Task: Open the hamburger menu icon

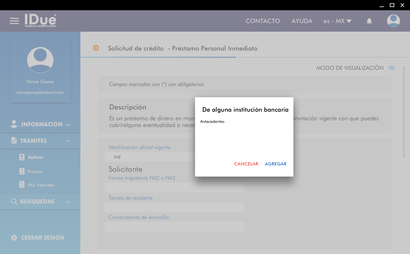Action: (x=14, y=21)
